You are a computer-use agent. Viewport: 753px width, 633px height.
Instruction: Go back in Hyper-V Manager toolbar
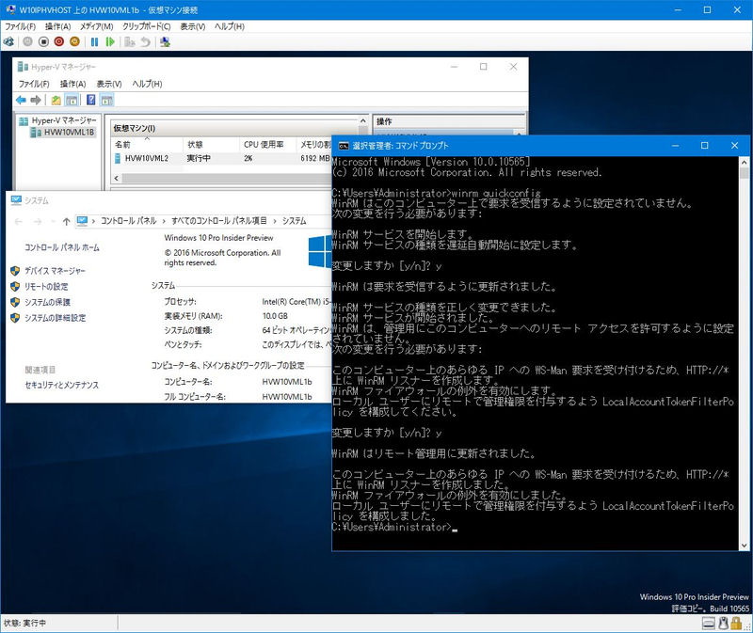(x=21, y=100)
